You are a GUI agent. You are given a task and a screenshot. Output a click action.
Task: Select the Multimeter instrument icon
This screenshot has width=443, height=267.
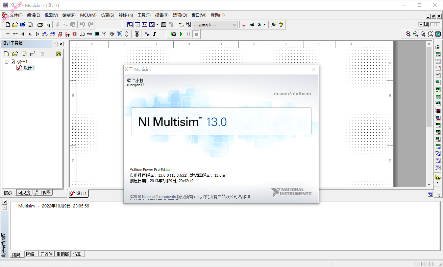click(438, 47)
